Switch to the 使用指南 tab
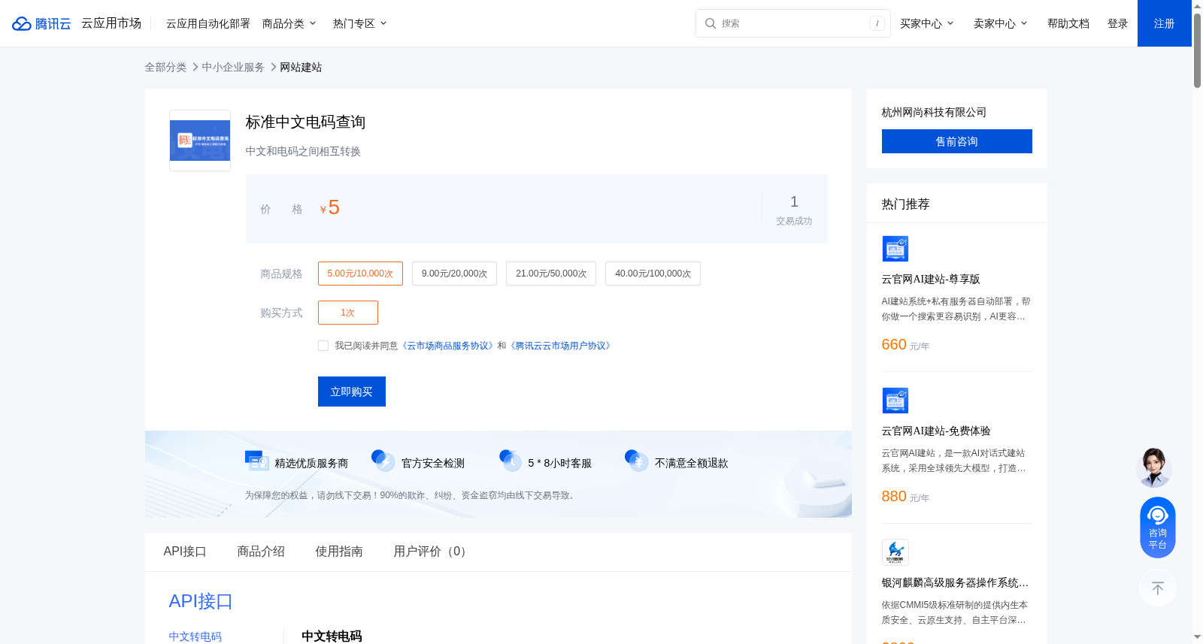The image size is (1203, 644). tap(339, 552)
